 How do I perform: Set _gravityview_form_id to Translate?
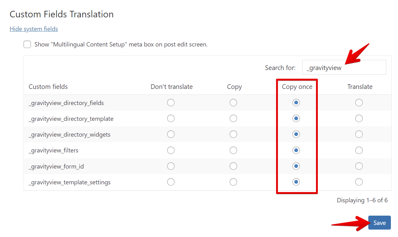coord(359,166)
